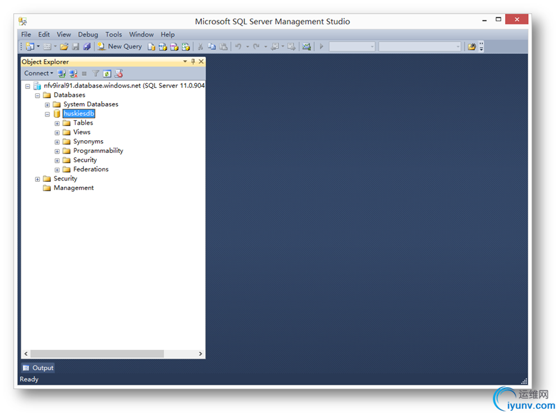Image resolution: width=559 pixels, height=416 pixels.
Task: Open the View menu
Action: coord(64,35)
